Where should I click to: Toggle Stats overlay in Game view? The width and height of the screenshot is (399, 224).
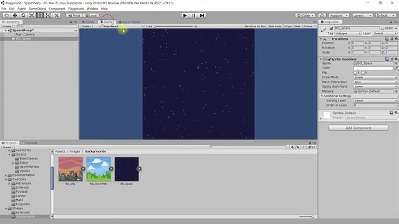[297, 26]
